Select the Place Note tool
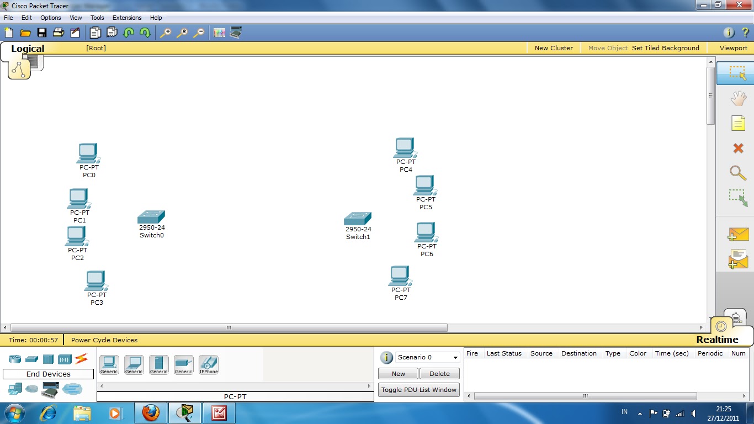Viewport: 754px width, 424px height. (738, 123)
